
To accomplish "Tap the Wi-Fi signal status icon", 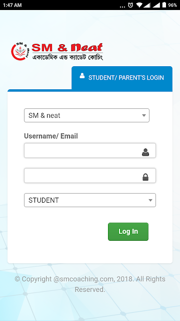I will click(139, 5).
